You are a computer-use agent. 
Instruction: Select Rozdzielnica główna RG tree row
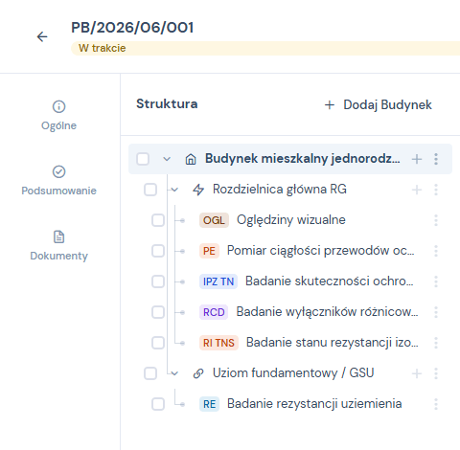click(290, 190)
